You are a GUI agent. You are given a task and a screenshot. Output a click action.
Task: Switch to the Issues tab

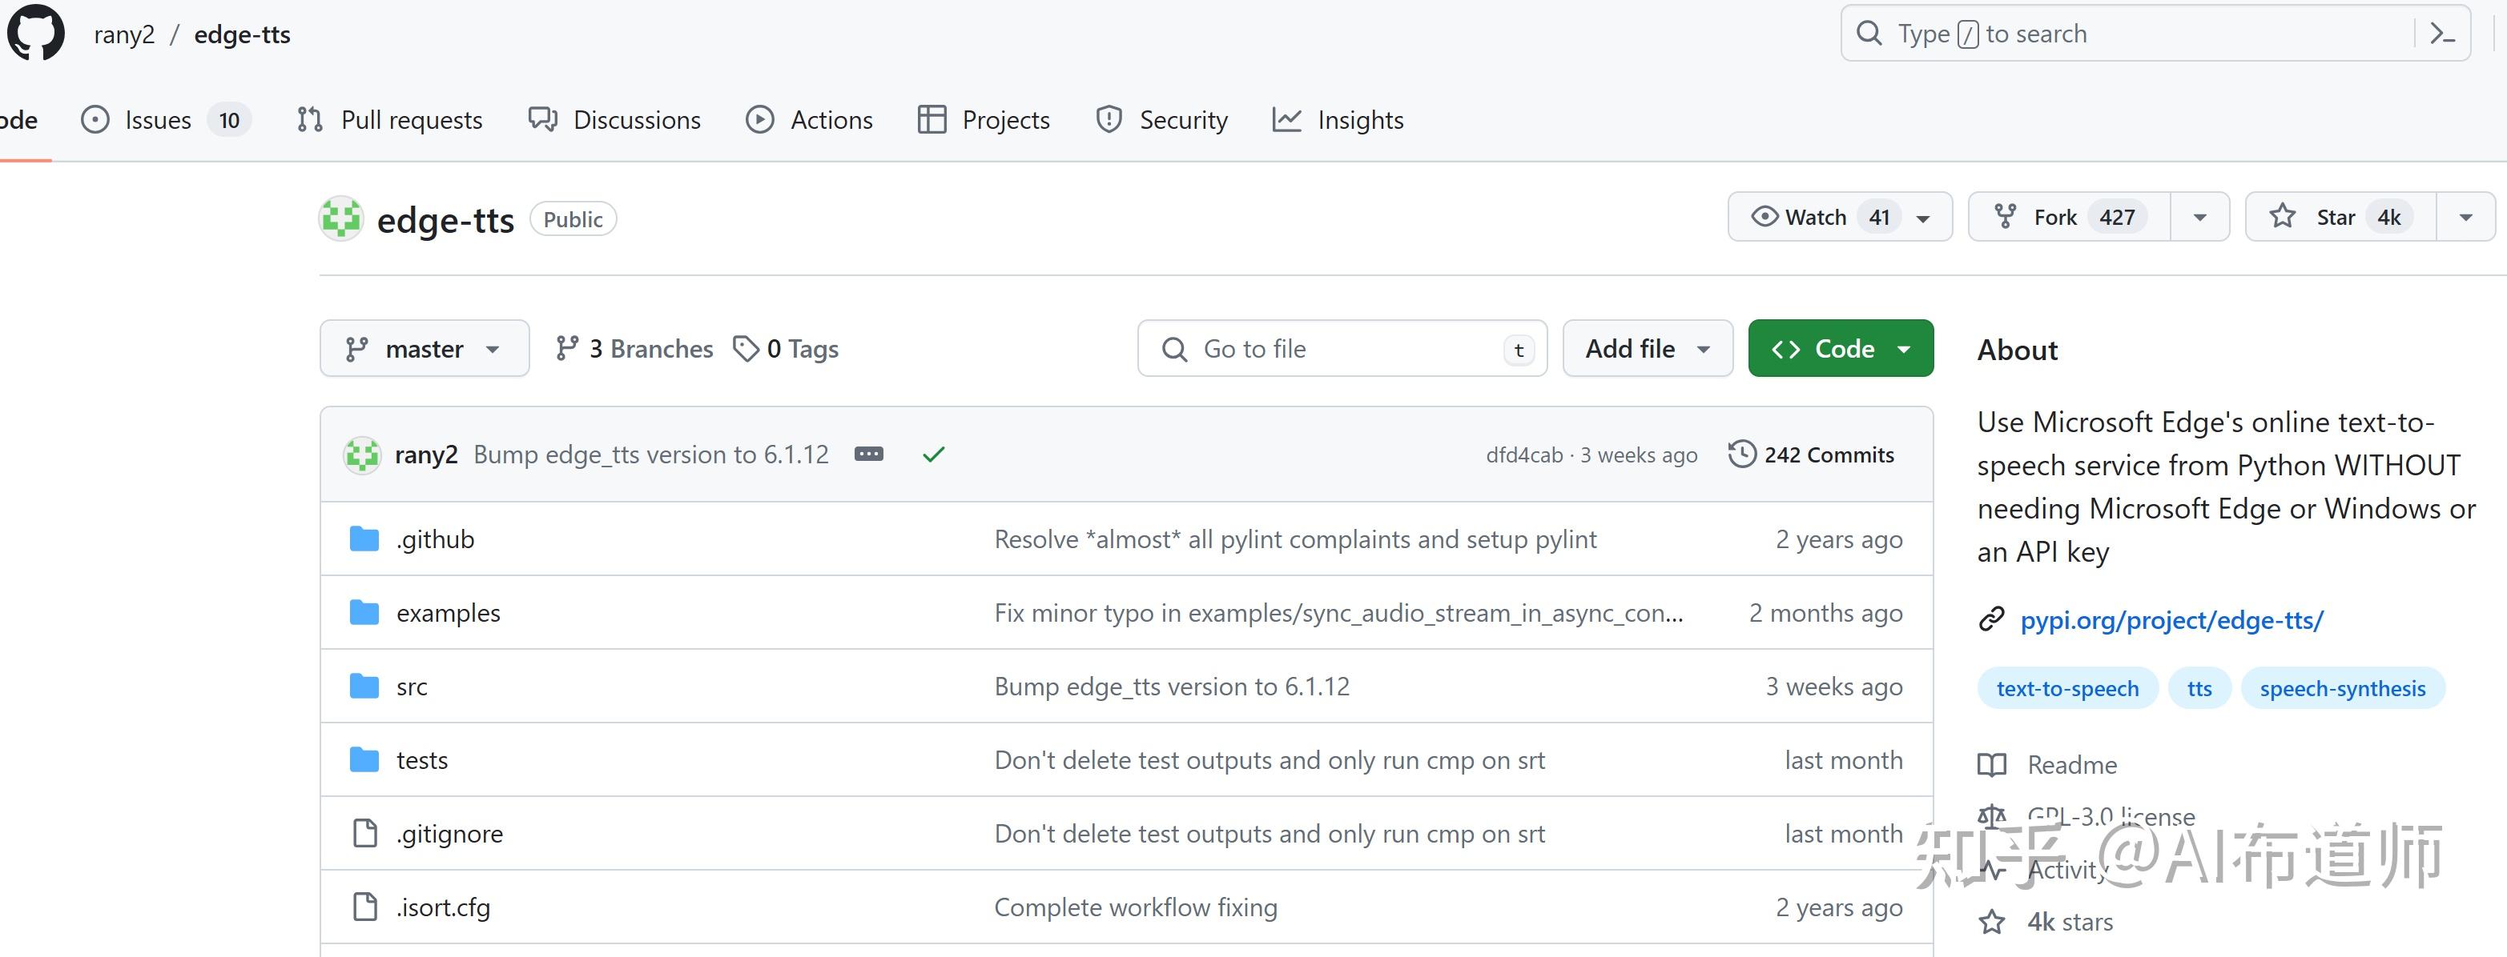coord(158,120)
